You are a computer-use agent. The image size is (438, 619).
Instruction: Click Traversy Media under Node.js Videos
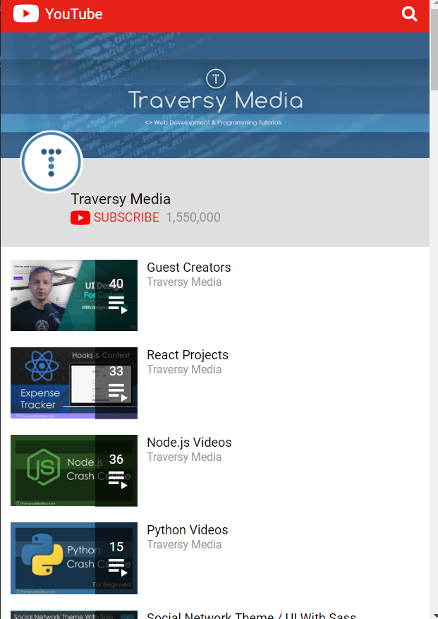184,457
